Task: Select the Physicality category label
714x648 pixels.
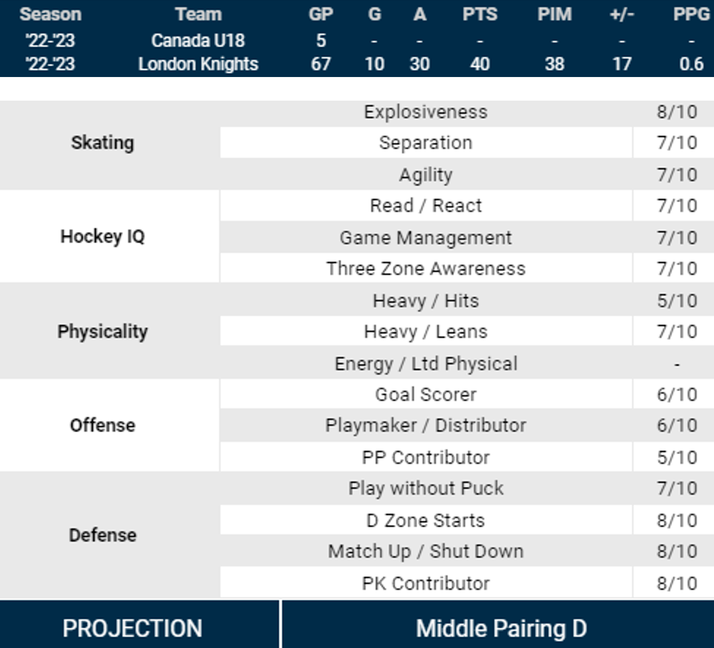Action: click(x=103, y=332)
